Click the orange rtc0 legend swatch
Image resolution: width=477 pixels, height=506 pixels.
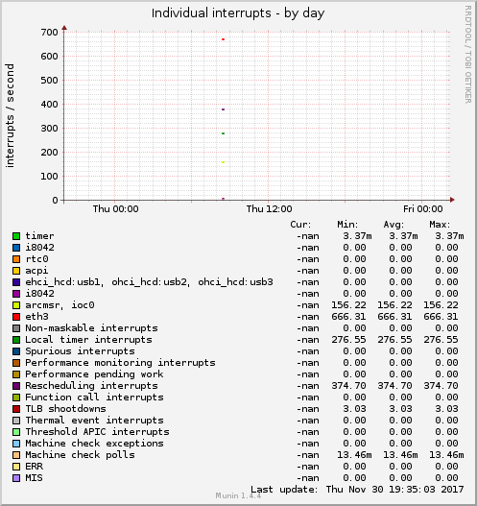16,259
